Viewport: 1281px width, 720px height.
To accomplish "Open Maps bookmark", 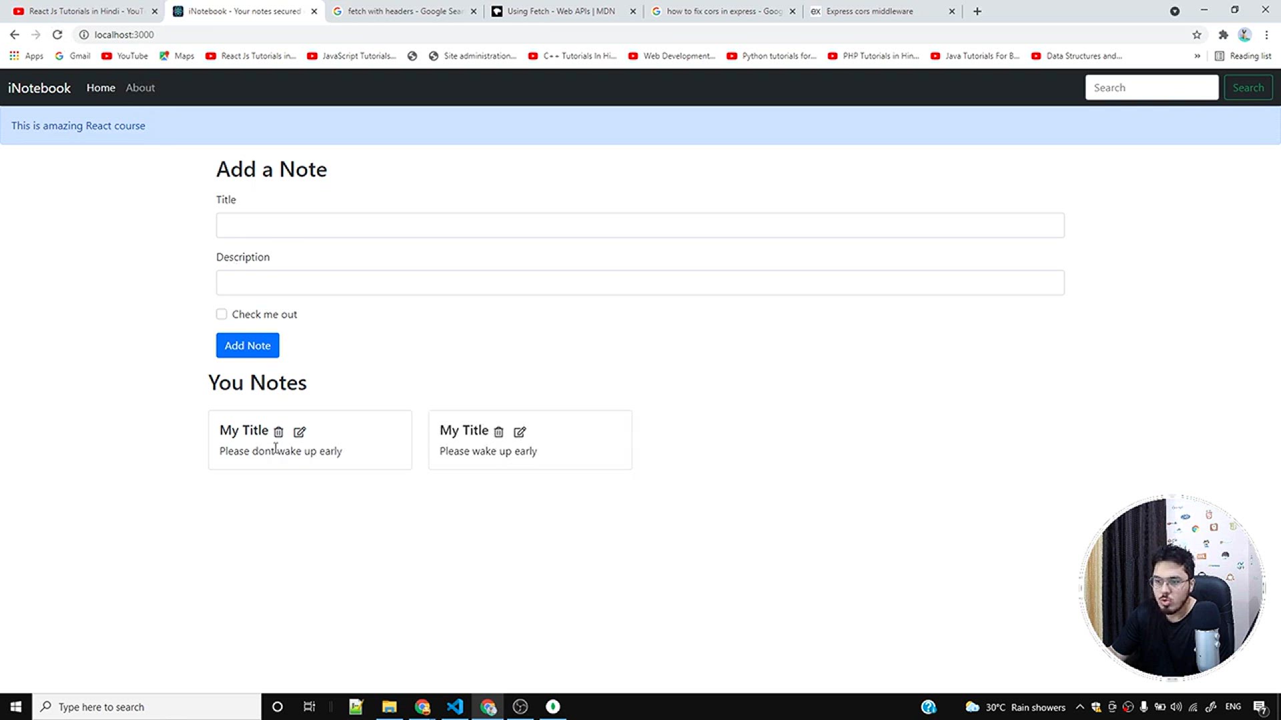I will click(177, 56).
